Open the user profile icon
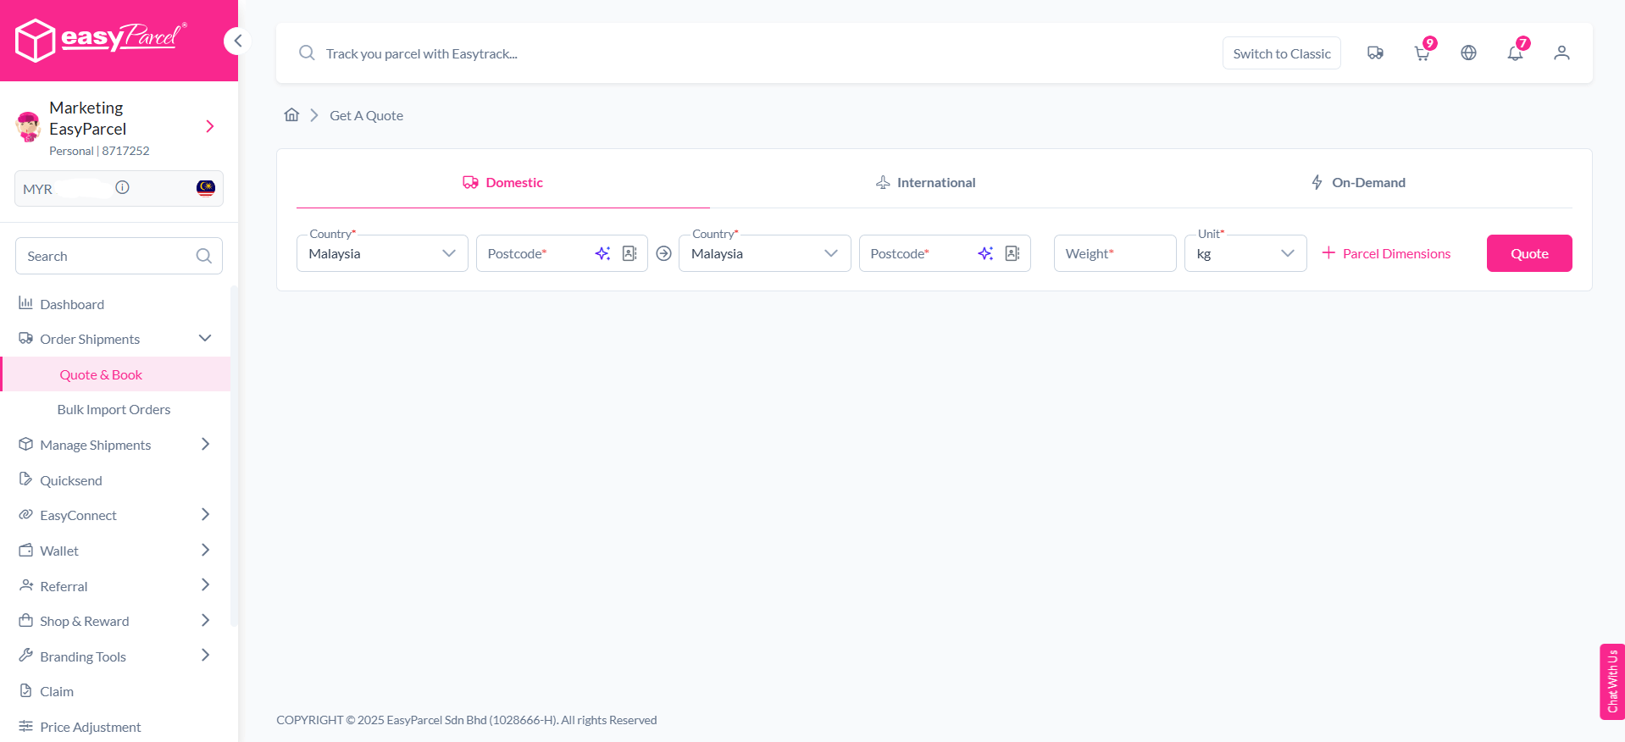Viewport: 1625px width, 742px height. [x=1561, y=53]
